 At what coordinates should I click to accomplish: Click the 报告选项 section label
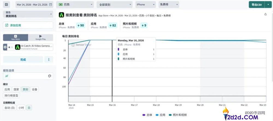(8, 70)
